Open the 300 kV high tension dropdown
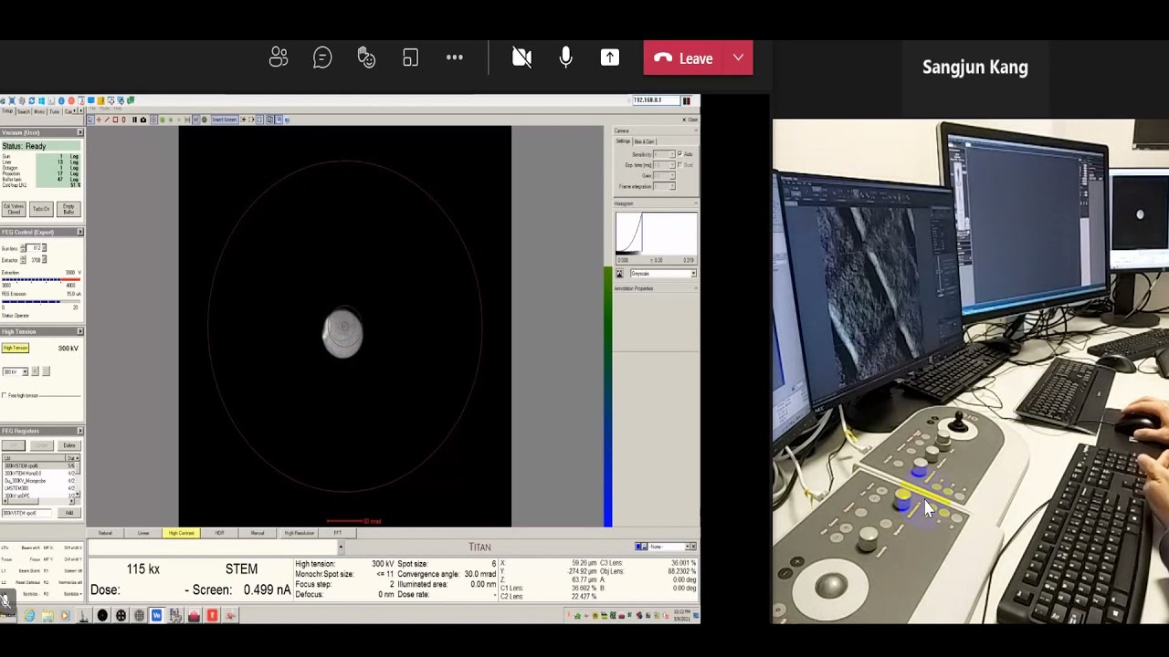This screenshot has height=657, width=1169. tap(16, 371)
